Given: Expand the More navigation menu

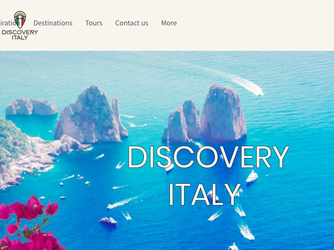Looking at the screenshot, I should pyautogui.click(x=169, y=23).
